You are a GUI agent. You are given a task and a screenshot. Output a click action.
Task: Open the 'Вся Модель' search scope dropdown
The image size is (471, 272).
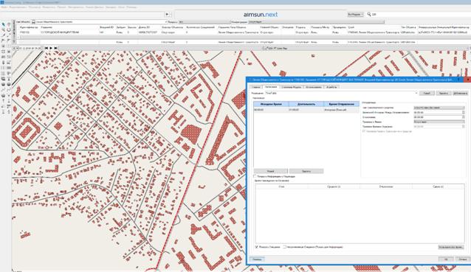(355, 15)
